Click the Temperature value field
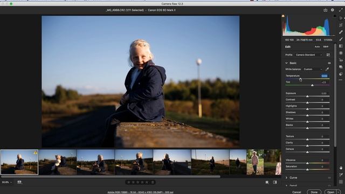This screenshot has width=345, height=194. [x=325, y=76]
